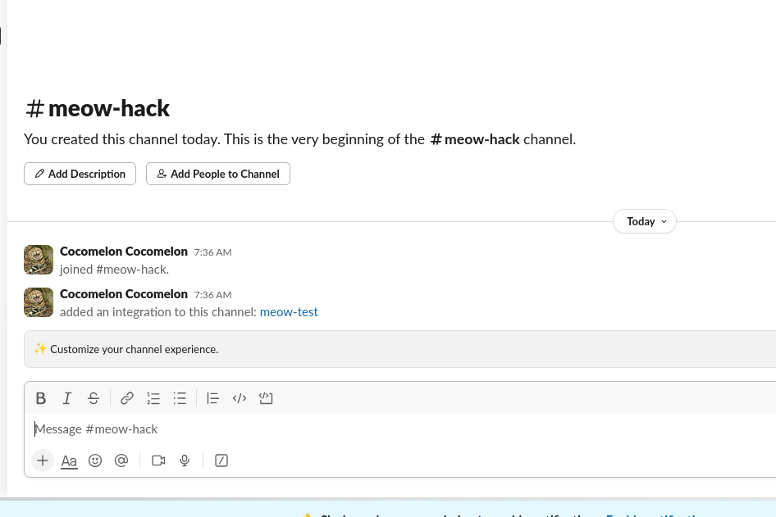776x517 pixels.
Task: Apply blockquote formatting
Action: tap(213, 398)
